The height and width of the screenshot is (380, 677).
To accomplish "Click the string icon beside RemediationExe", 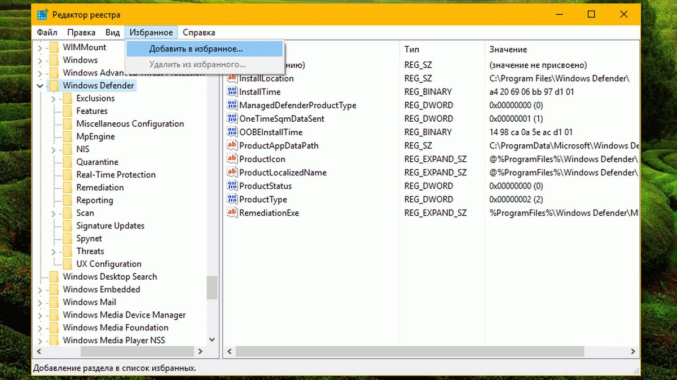I will [x=232, y=213].
